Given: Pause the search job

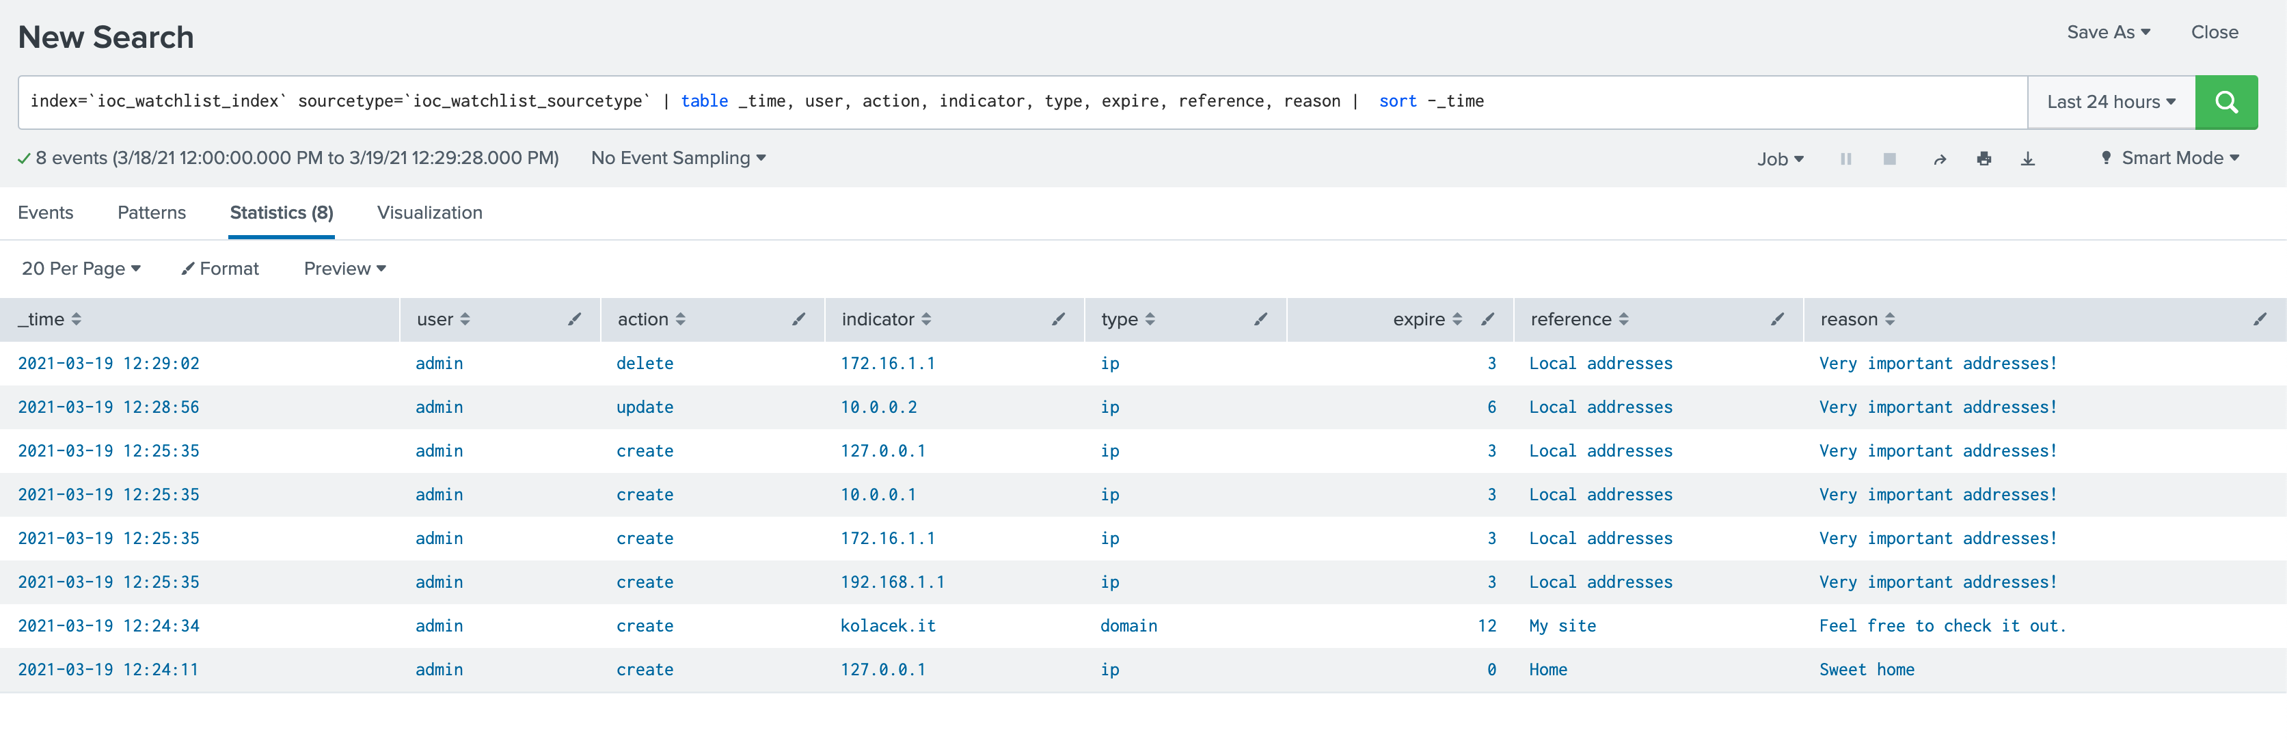Looking at the screenshot, I should point(1845,159).
